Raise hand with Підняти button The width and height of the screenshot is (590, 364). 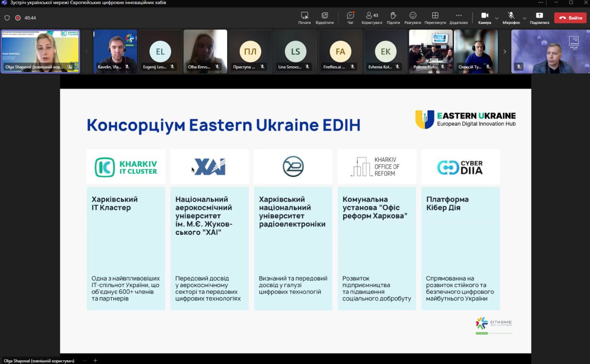click(x=393, y=17)
